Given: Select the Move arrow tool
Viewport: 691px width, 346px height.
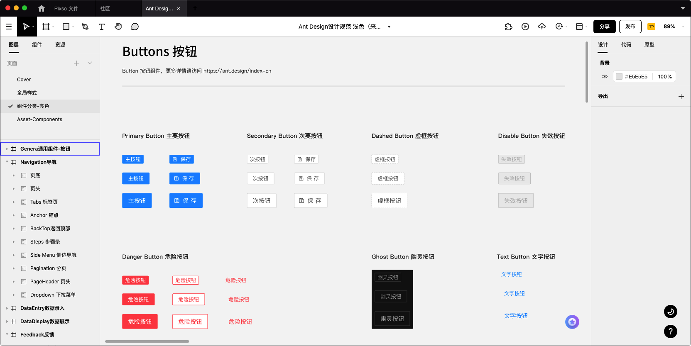Looking at the screenshot, I should 26,27.
